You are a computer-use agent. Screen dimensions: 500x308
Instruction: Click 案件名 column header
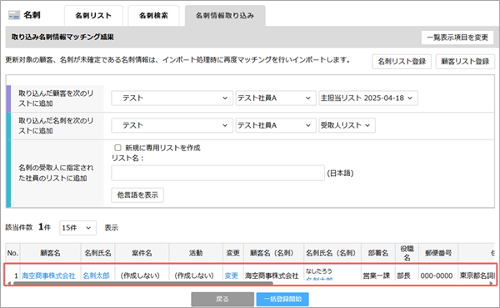click(142, 253)
